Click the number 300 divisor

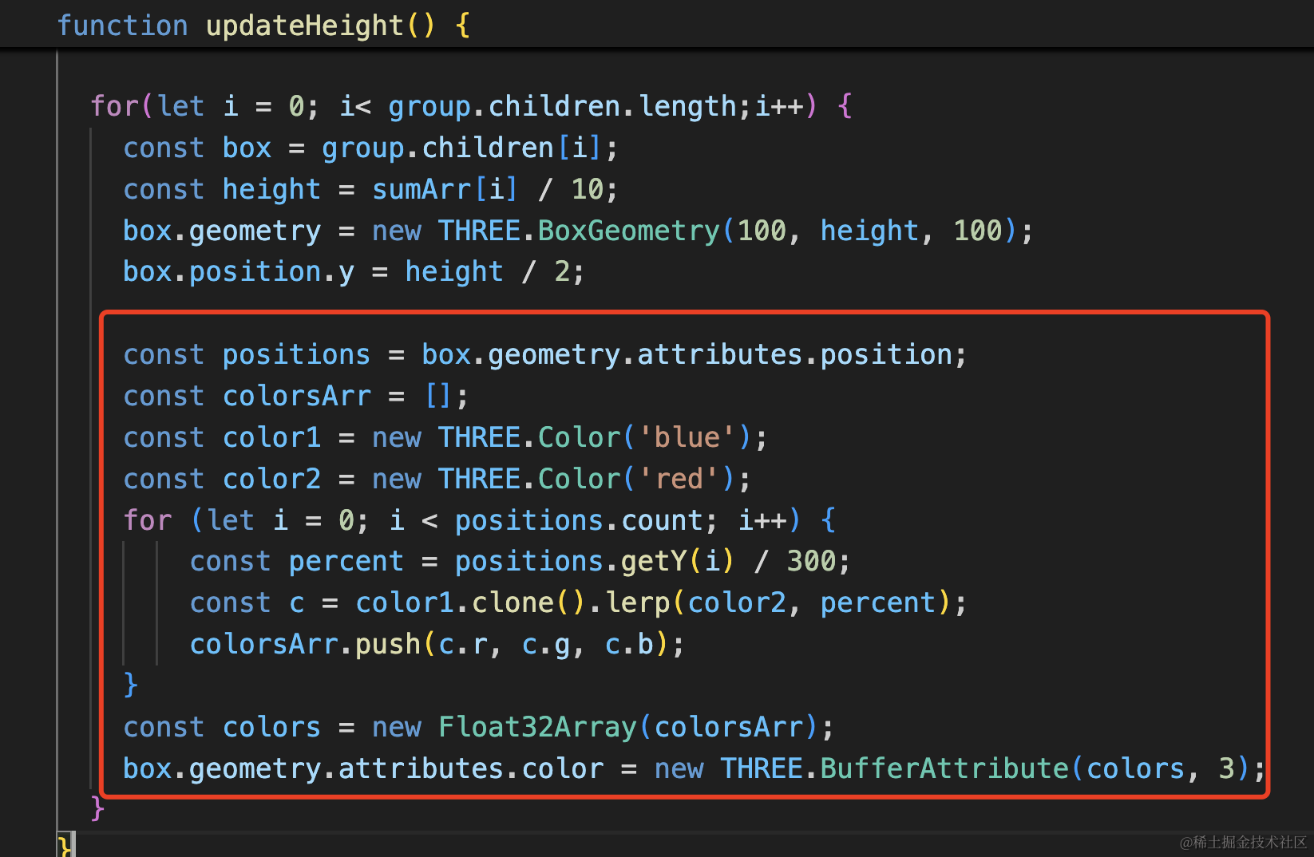812,561
